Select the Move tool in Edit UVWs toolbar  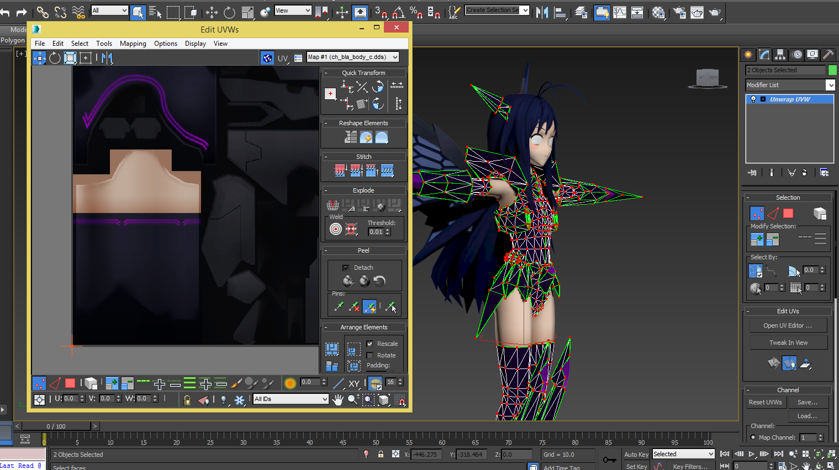[x=39, y=58]
